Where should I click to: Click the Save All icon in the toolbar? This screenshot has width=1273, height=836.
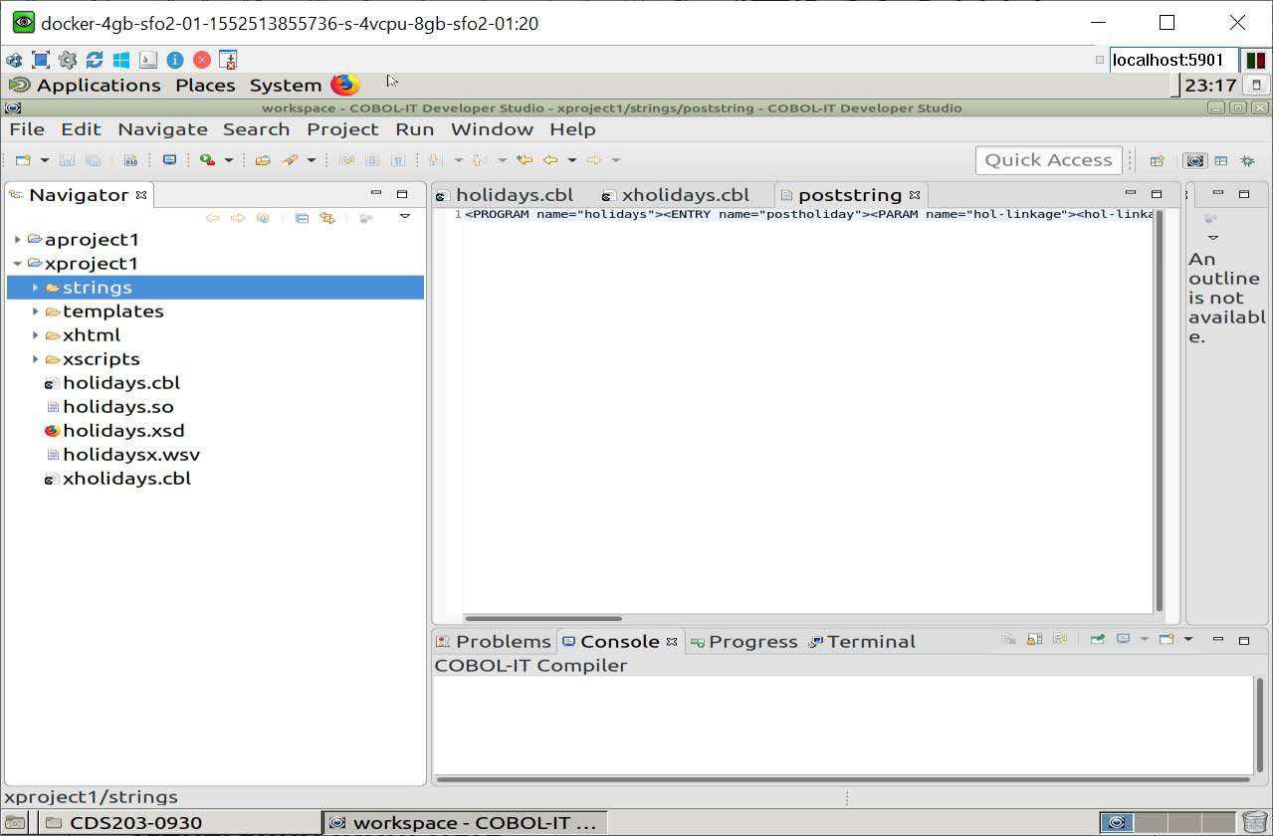93,160
